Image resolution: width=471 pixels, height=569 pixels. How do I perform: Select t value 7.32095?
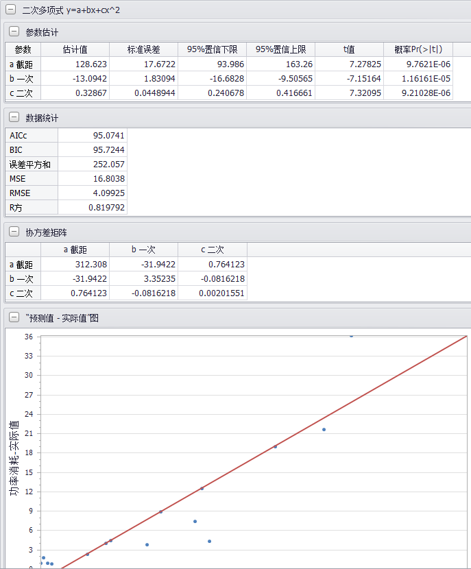click(350, 93)
